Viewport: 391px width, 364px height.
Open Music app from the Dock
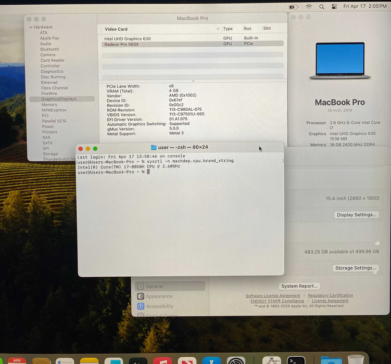click(x=162, y=361)
